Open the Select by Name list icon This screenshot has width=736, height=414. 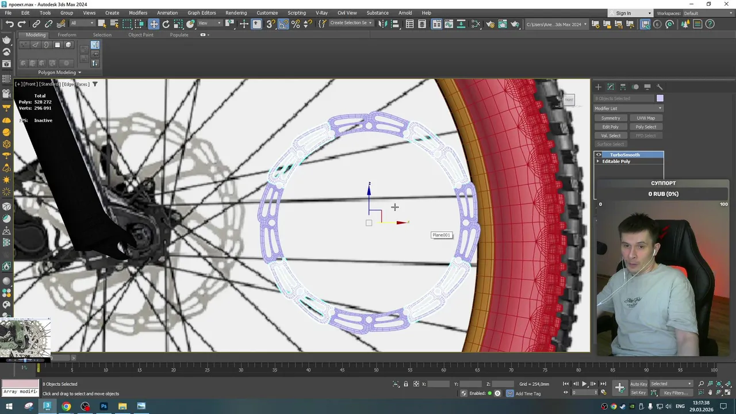114,24
